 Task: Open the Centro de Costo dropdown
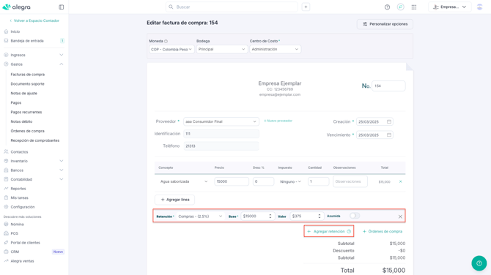click(x=276, y=50)
